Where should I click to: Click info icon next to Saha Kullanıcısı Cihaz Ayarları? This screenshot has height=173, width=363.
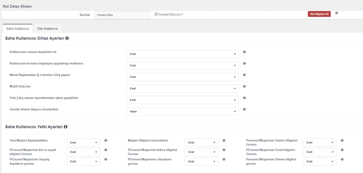click(67, 38)
